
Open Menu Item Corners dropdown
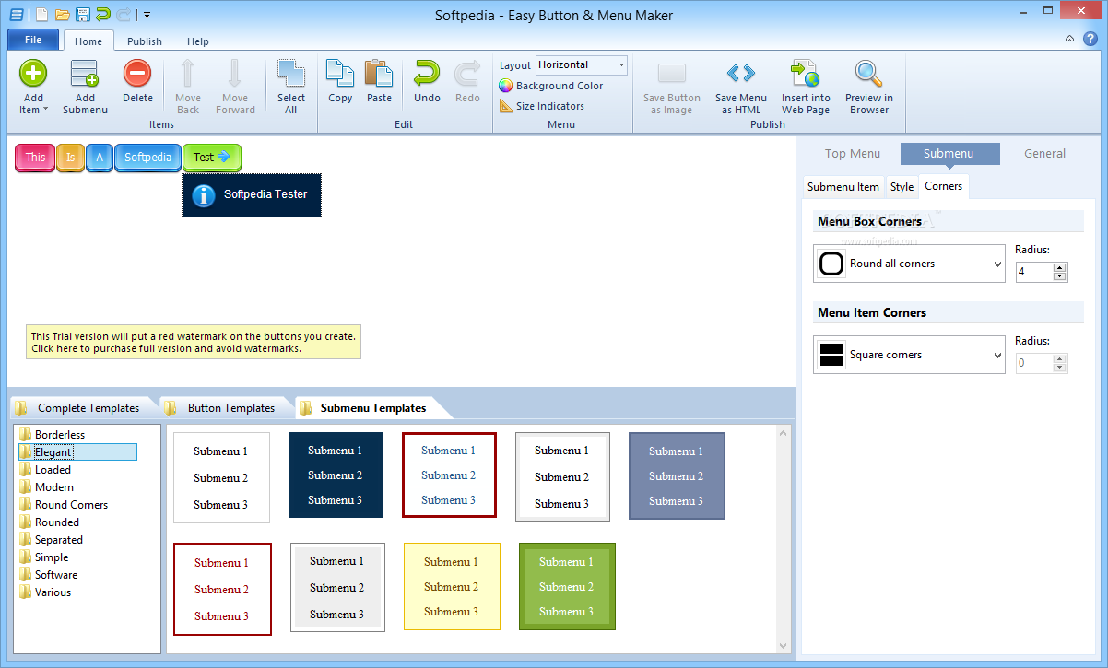pos(909,355)
